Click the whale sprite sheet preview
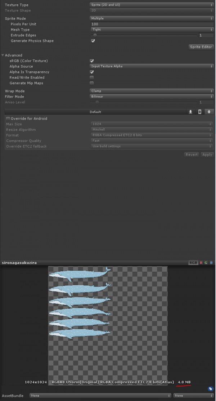216x401 pixels. point(108,326)
